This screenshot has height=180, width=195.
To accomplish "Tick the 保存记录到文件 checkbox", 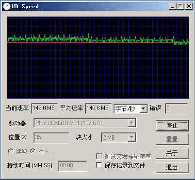I will point(99,165).
